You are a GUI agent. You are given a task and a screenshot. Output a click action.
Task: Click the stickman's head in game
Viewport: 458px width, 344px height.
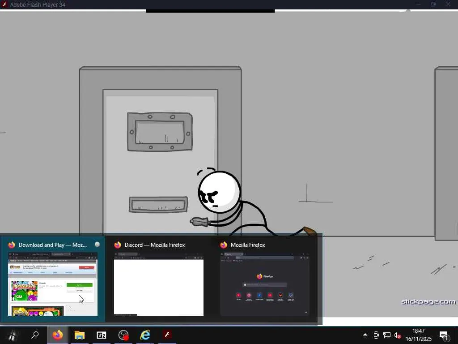pos(220,192)
